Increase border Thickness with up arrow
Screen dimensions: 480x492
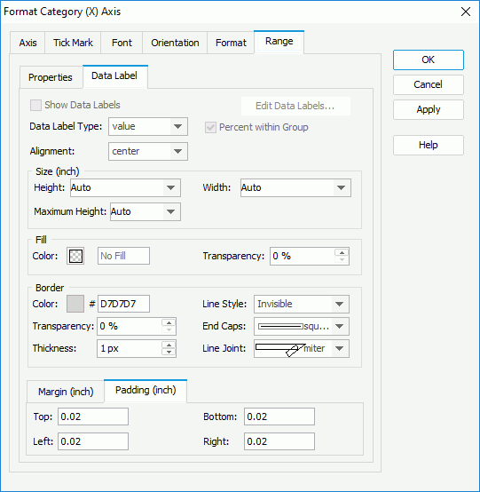[169, 345]
